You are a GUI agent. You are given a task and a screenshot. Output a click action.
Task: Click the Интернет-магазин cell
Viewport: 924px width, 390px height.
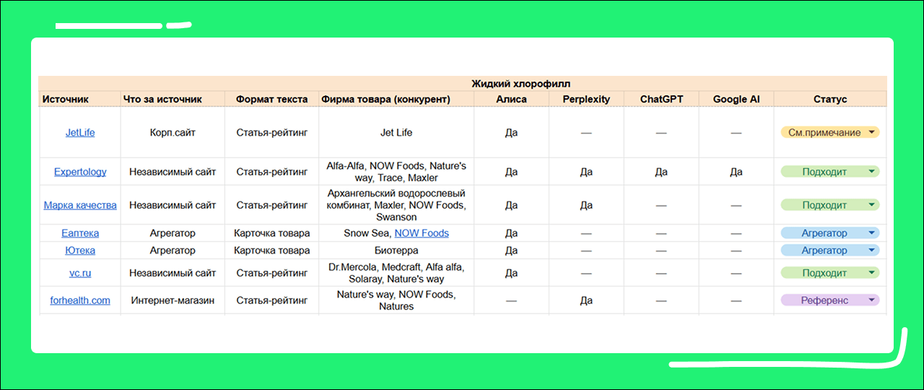click(x=173, y=300)
